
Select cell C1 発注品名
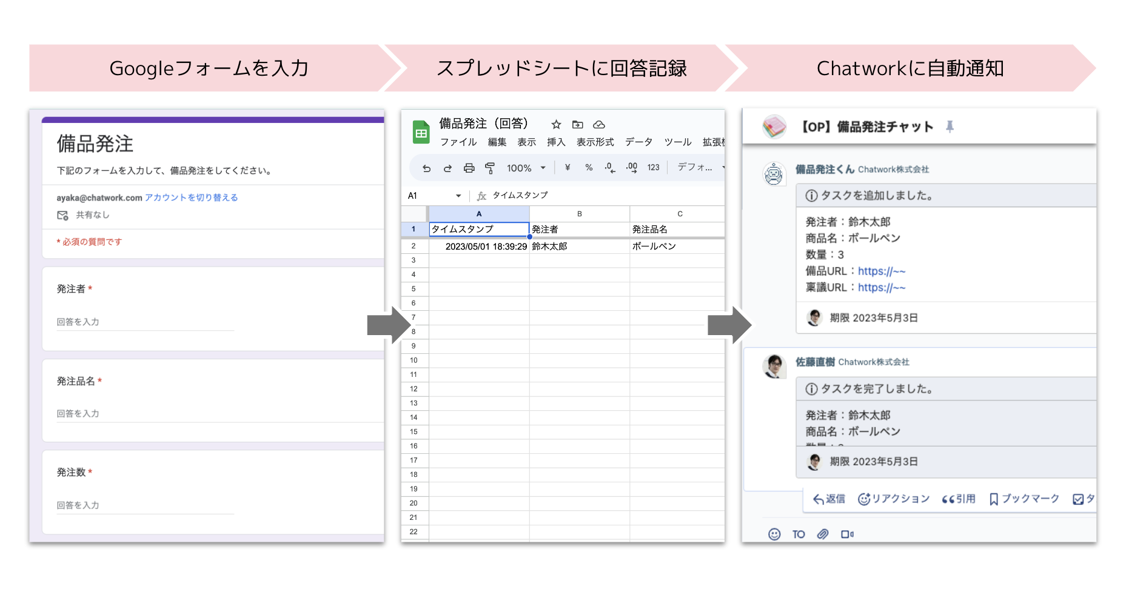(x=678, y=229)
